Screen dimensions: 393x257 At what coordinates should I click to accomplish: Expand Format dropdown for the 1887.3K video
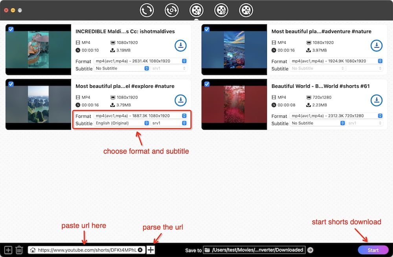point(140,116)
